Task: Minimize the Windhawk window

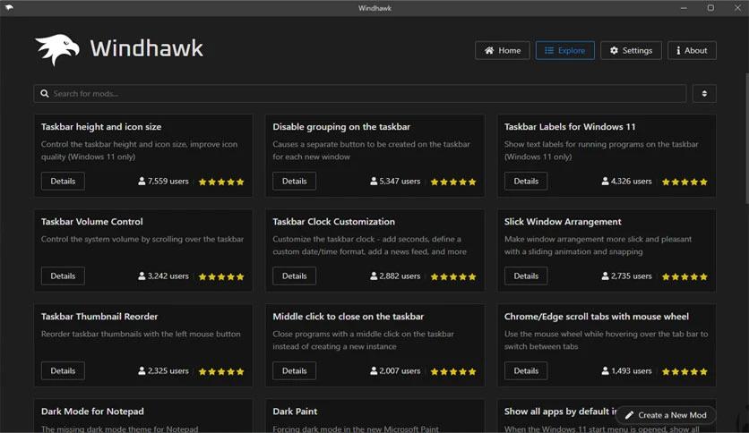Action: pyautogui.click(x=684, y=8)
